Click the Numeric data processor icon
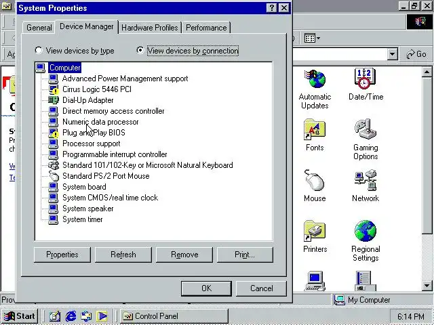Viewport: 434px width, 325px height. (x=53, y=122)
